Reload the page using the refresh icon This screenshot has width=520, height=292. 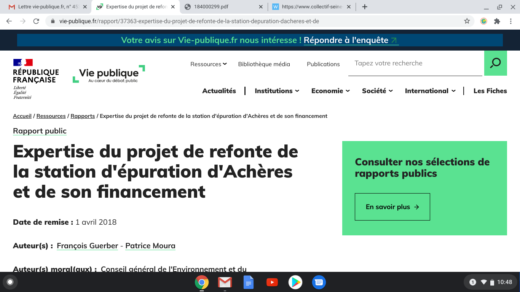(36, 21)
